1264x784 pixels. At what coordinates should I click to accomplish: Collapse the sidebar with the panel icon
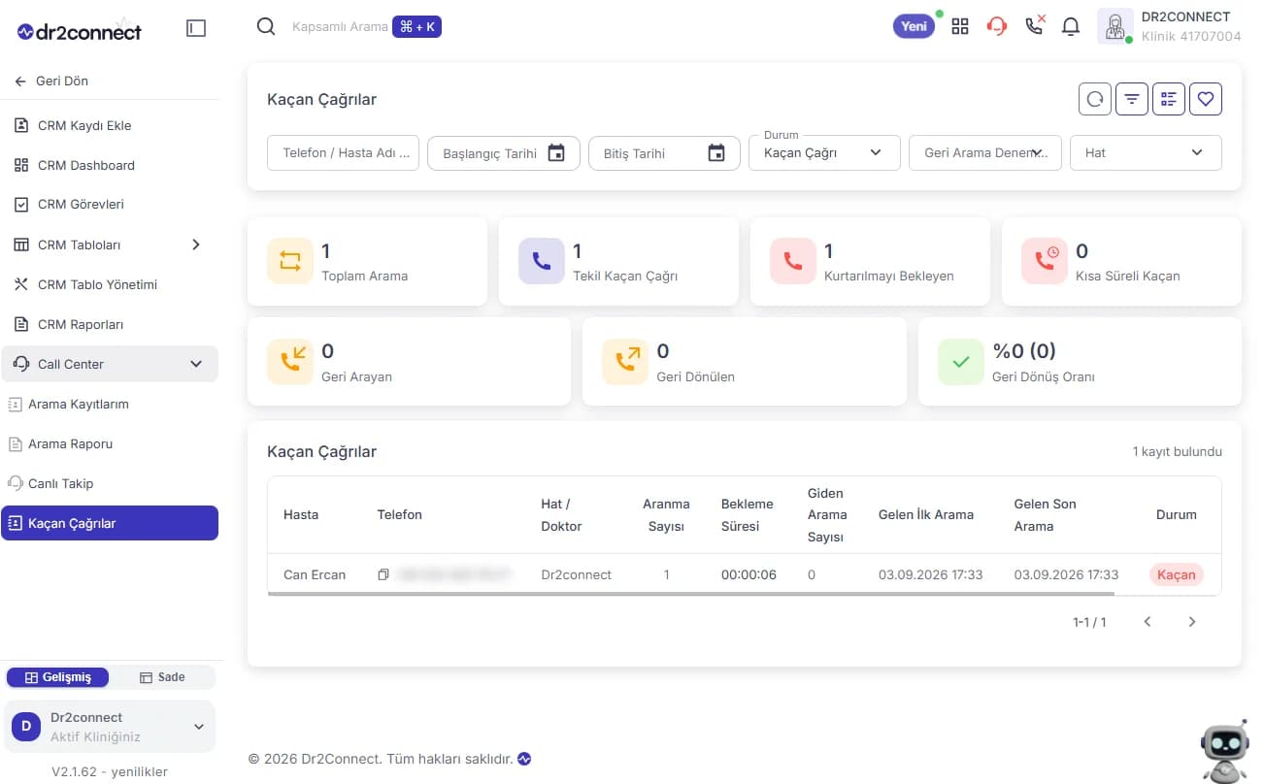pos(196,28)
